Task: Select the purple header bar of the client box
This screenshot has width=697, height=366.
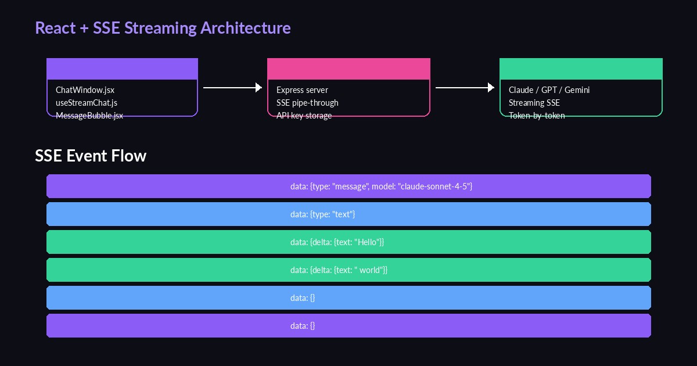Action: [122, 68]
